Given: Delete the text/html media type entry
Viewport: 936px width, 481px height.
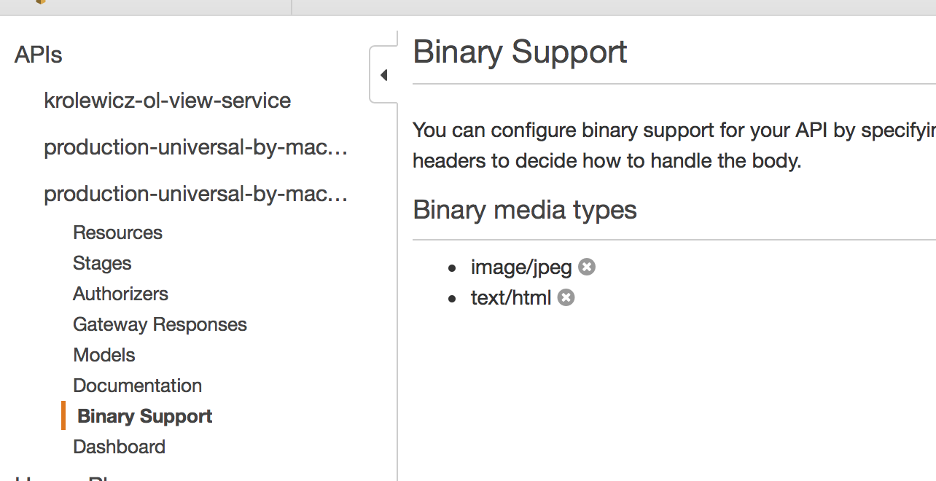Looking at the screenshot, I should coord(566,297).
